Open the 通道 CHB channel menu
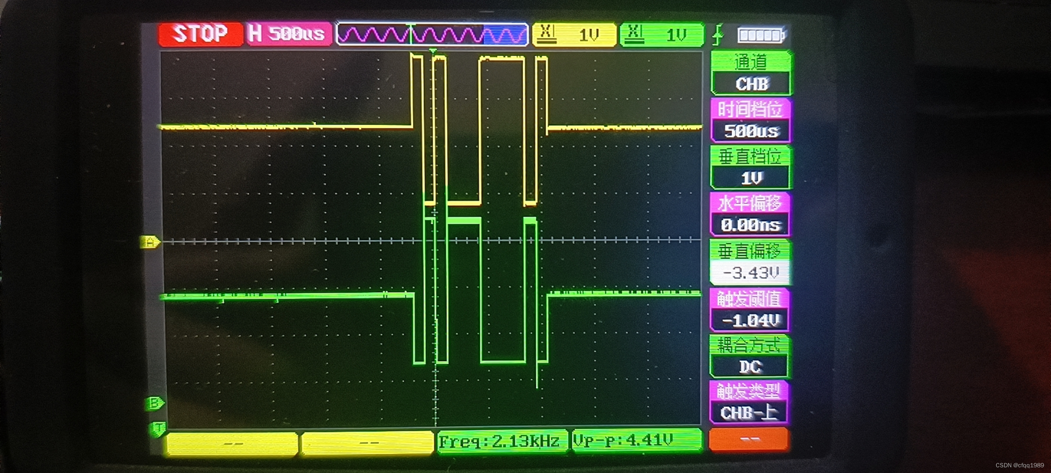This screenshot has height=473, width=1051. pos(751,74)
